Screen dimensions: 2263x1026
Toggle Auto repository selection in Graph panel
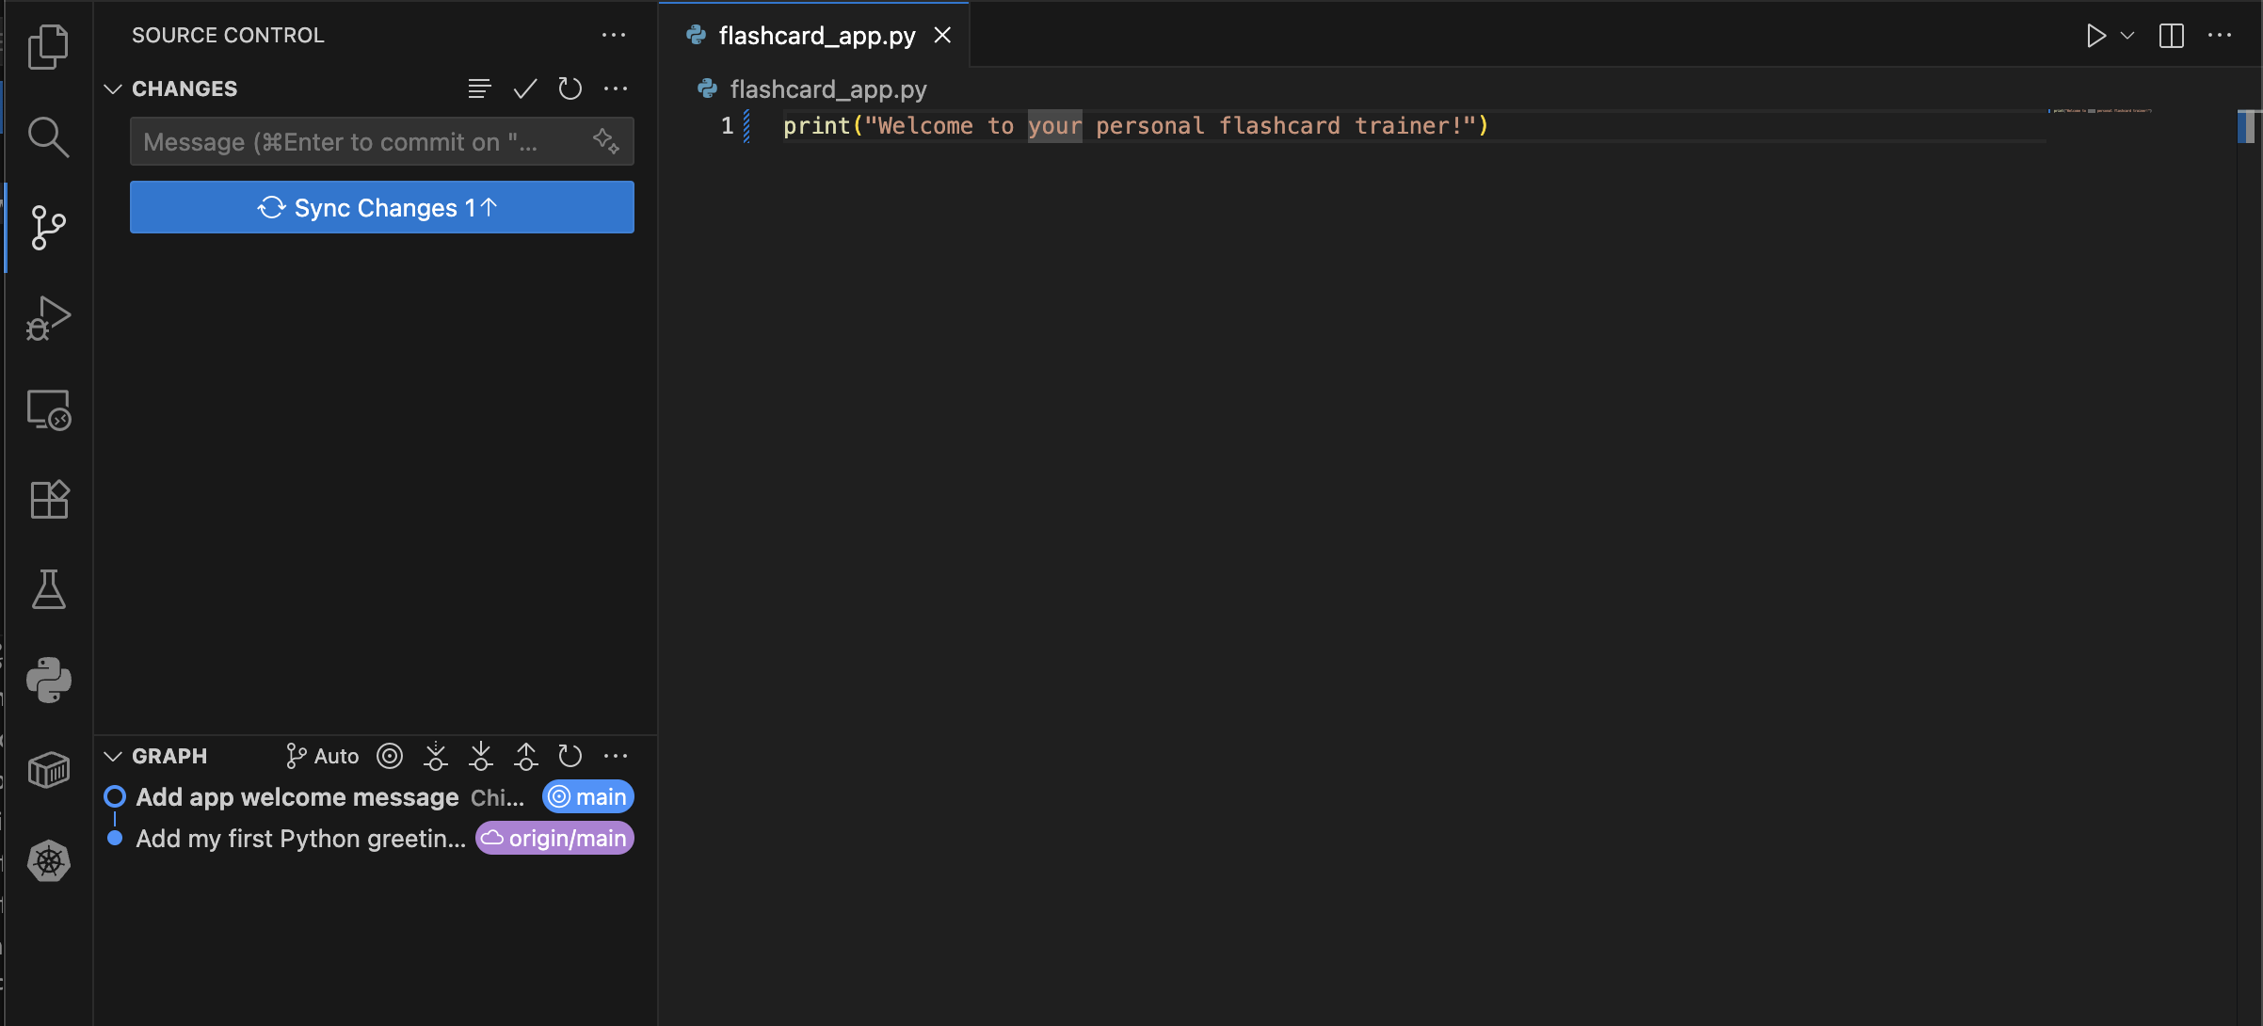click(321, 755)
